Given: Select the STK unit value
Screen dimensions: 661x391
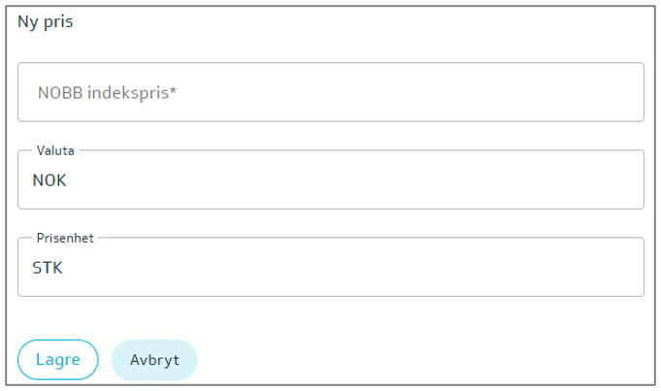Looking at the screenshot, I should pos(48,268).
